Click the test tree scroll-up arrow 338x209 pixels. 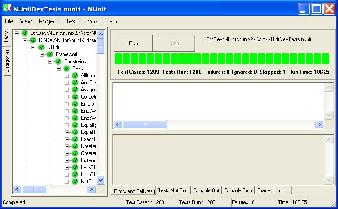(x=100, y=34)
